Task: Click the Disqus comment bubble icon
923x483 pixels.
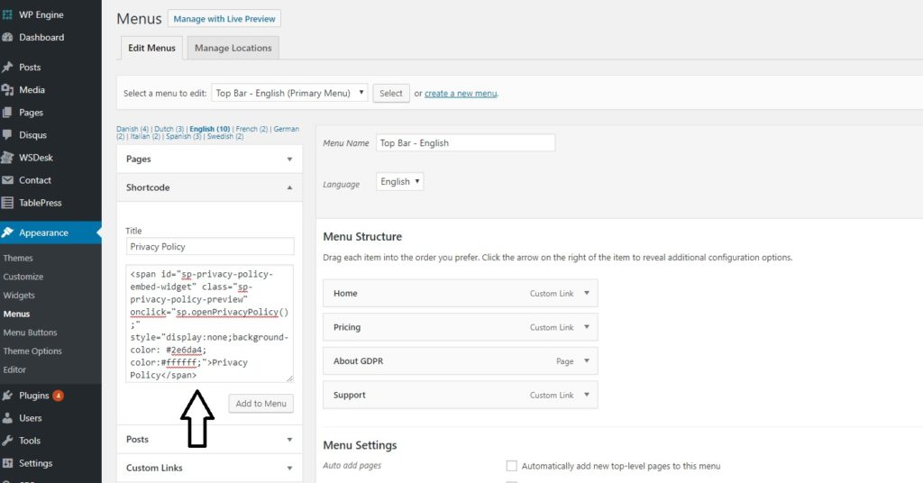Action: coord(7,135)
